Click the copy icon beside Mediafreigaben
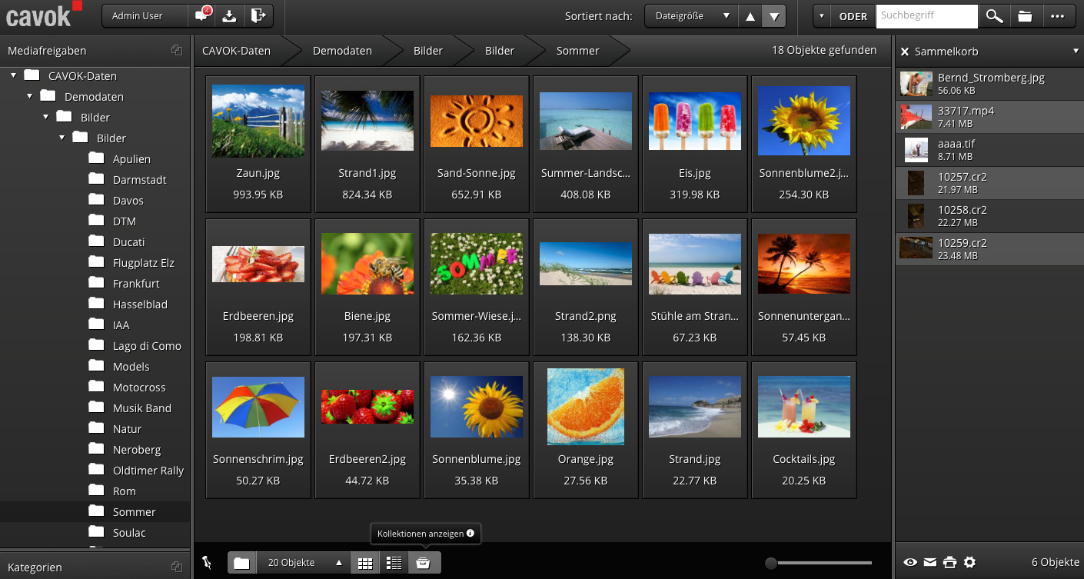This screenshot has height=579, width=1084. 177,51
